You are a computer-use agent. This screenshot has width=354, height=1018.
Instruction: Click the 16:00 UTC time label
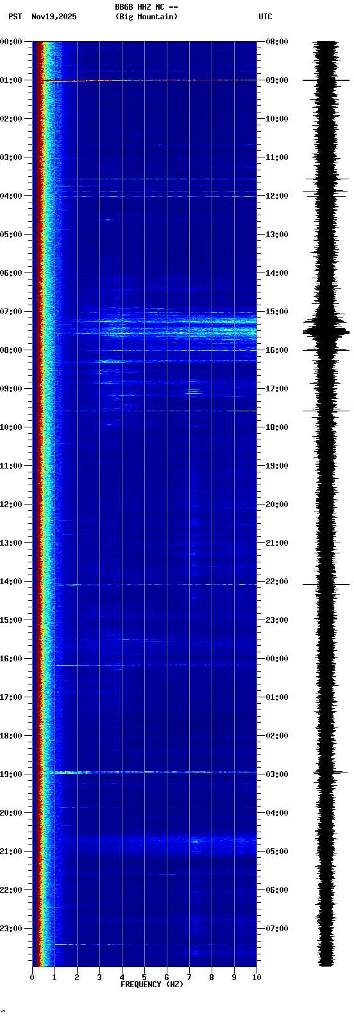click(277, 350)
